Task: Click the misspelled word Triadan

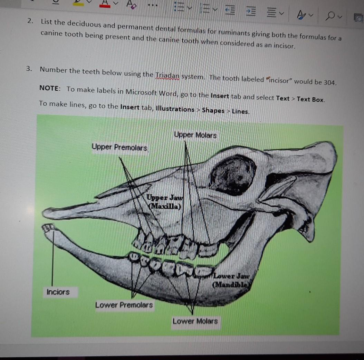Action: tap(167, 76)
